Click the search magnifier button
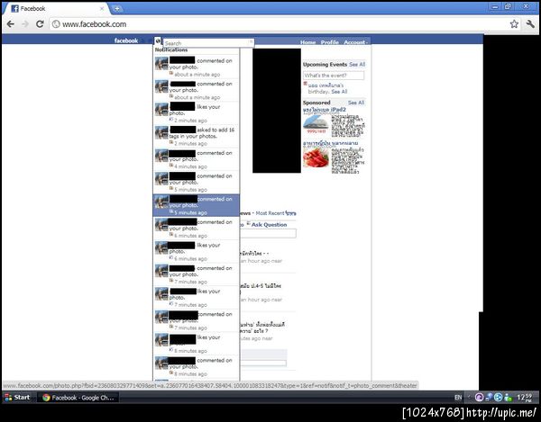The width and height of the screenshot is (541, 422). click(x=252, y=42)
